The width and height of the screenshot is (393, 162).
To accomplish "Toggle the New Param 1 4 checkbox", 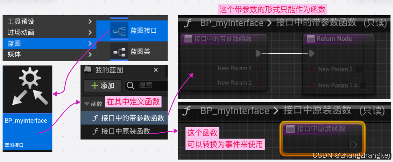I will click(364, 85).
